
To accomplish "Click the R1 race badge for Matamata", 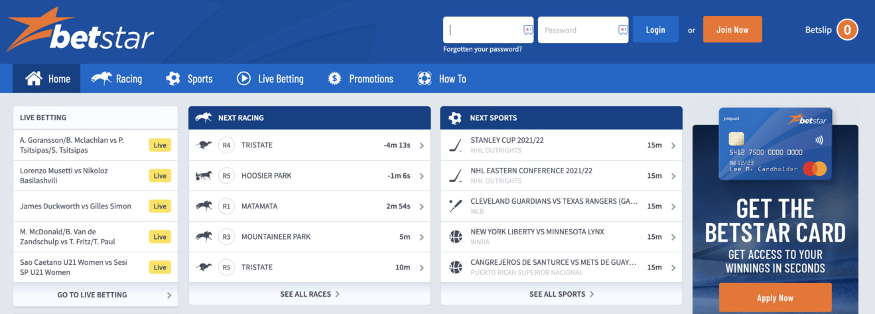I will (x=227, y=206).
